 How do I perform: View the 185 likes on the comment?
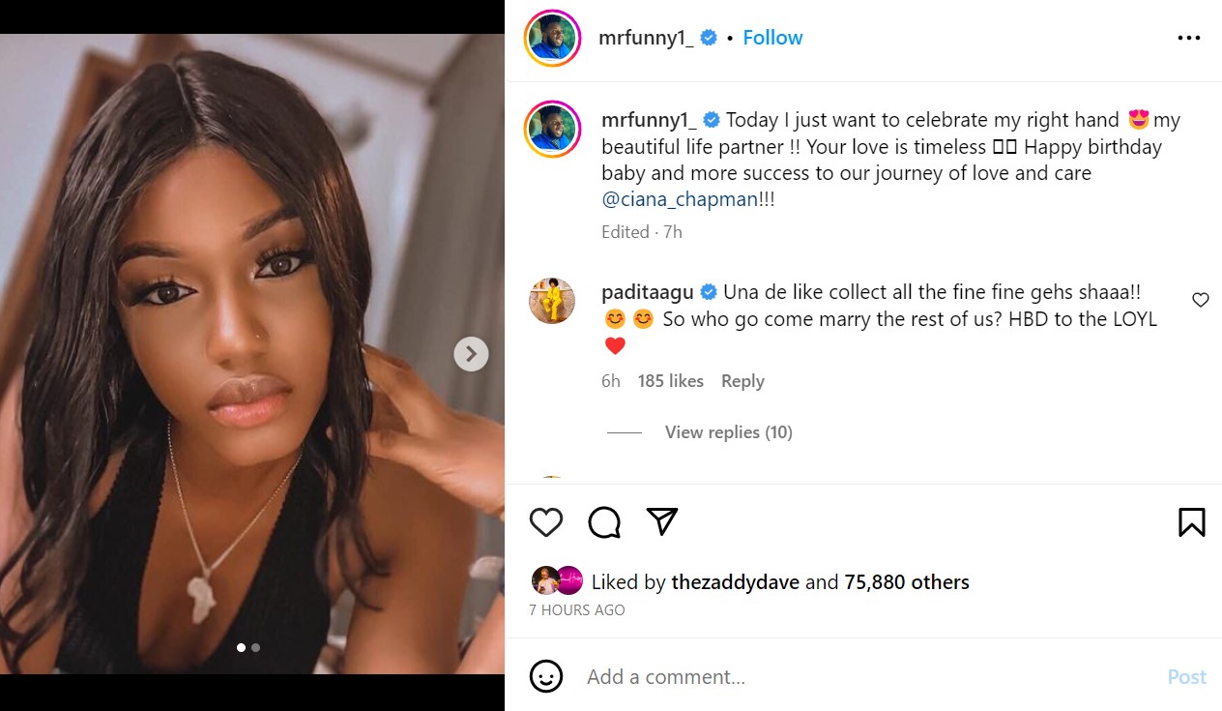click(x=670, y=381)
